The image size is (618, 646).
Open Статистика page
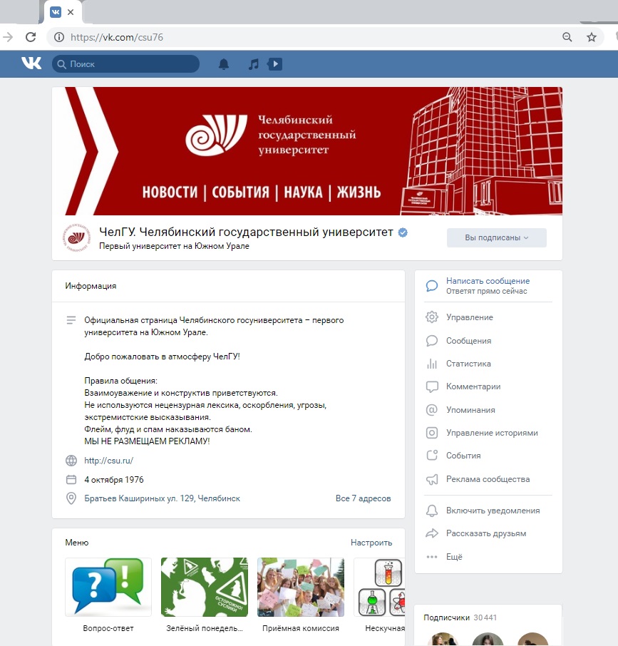(468, 364)
